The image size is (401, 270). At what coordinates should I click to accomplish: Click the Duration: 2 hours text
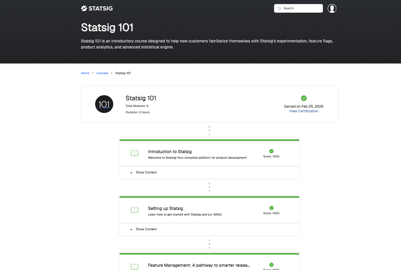pos(138,112)
